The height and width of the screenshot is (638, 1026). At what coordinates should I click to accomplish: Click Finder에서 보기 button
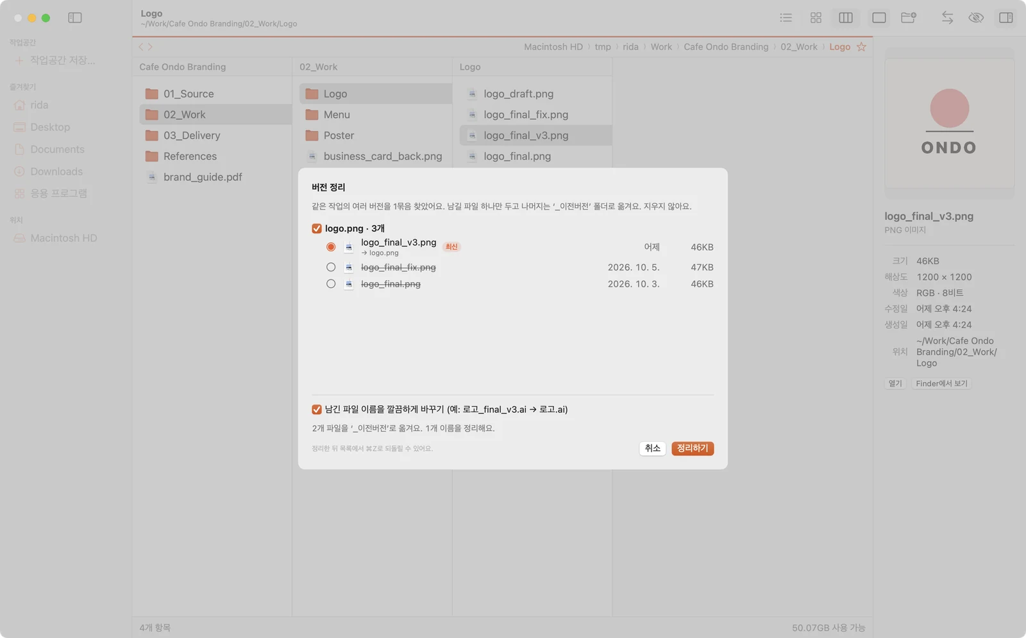(x=941, y=383)
